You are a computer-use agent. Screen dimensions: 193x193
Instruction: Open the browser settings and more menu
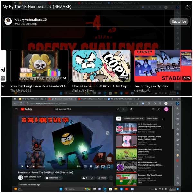171,103
